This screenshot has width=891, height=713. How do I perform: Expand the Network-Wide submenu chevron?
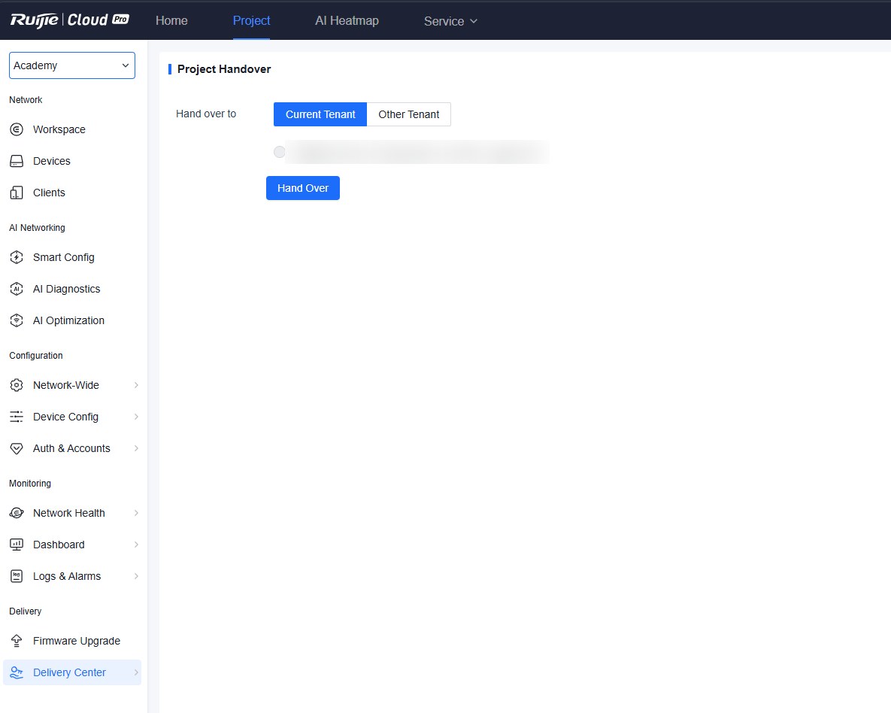[x=136, y=386]
